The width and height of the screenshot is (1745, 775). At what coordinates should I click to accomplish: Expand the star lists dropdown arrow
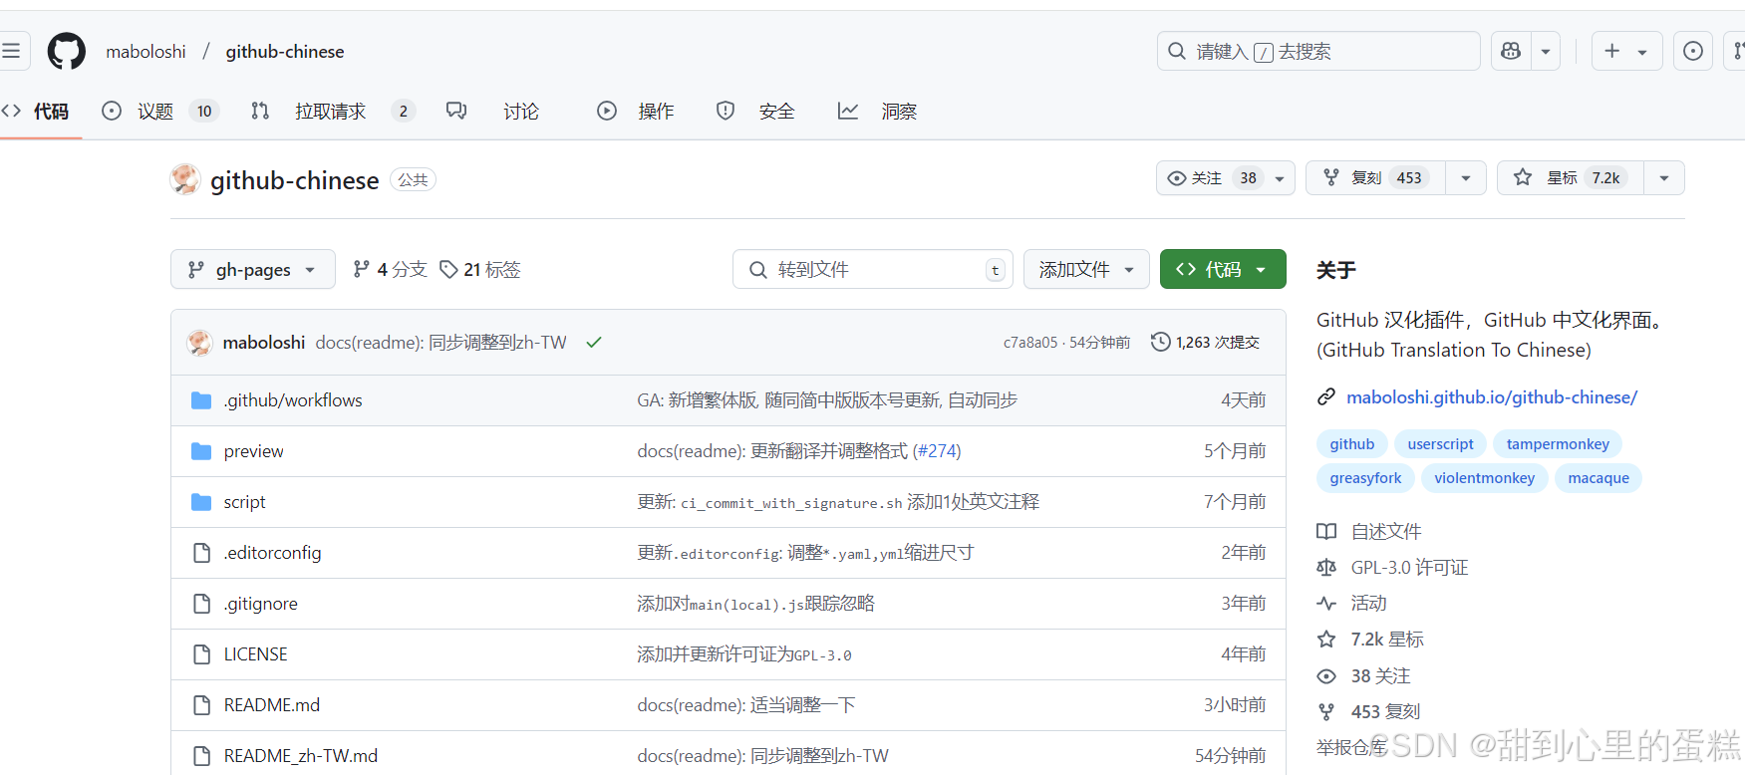[1664, 178]
